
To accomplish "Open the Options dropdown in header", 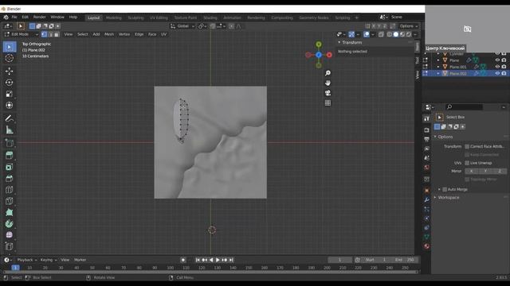I will click(409, 26).
